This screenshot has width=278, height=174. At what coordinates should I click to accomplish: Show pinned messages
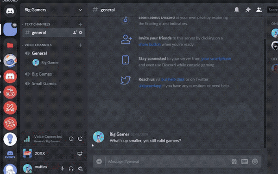248,10
